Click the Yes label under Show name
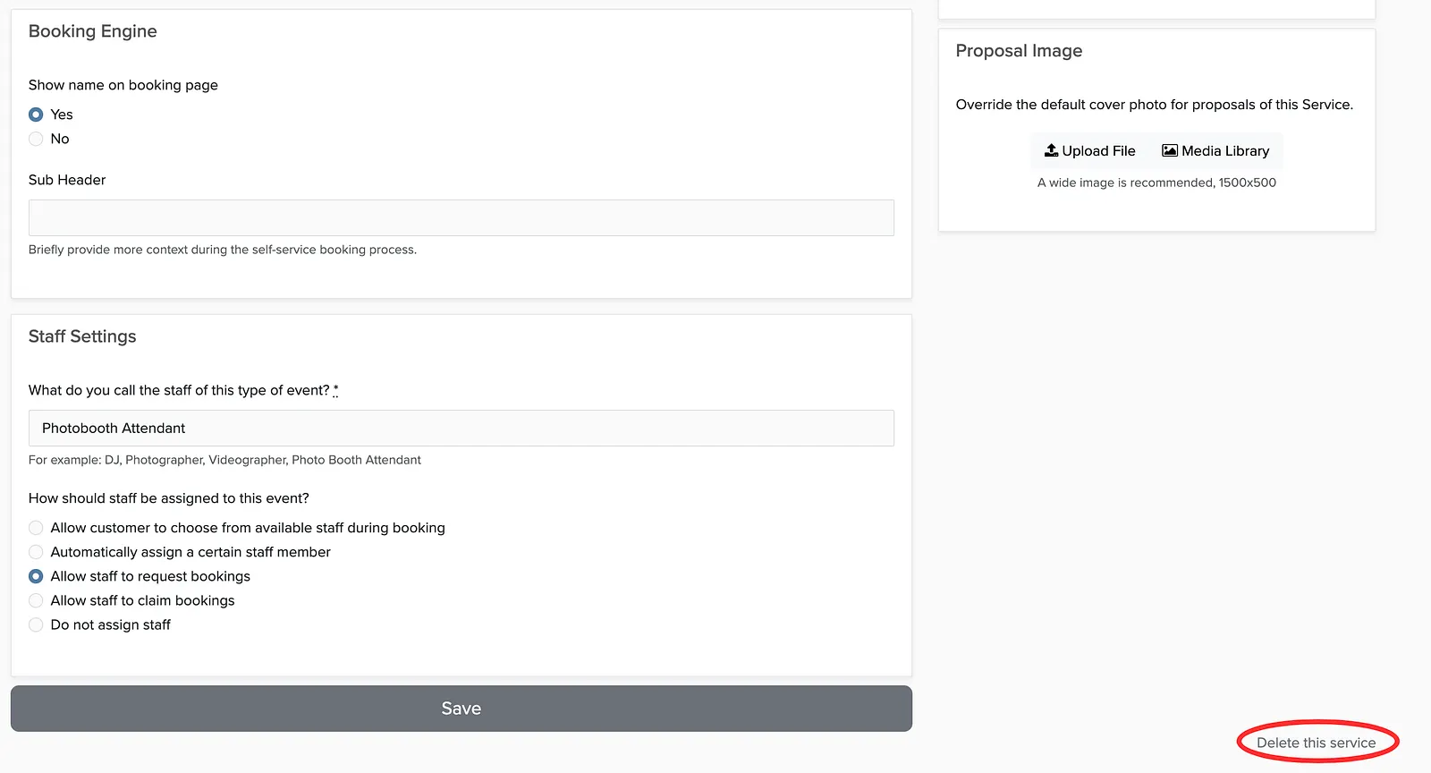Screen dimensions: 1431x773 (x=62, y=115)
